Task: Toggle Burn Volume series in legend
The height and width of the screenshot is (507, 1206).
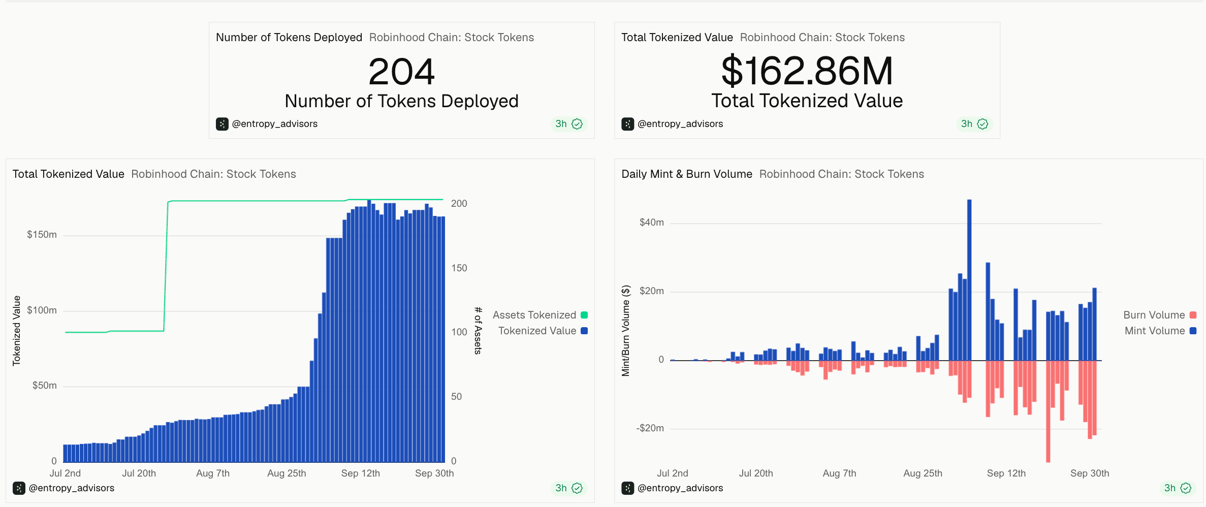Action: click(x=1160, y=315)
